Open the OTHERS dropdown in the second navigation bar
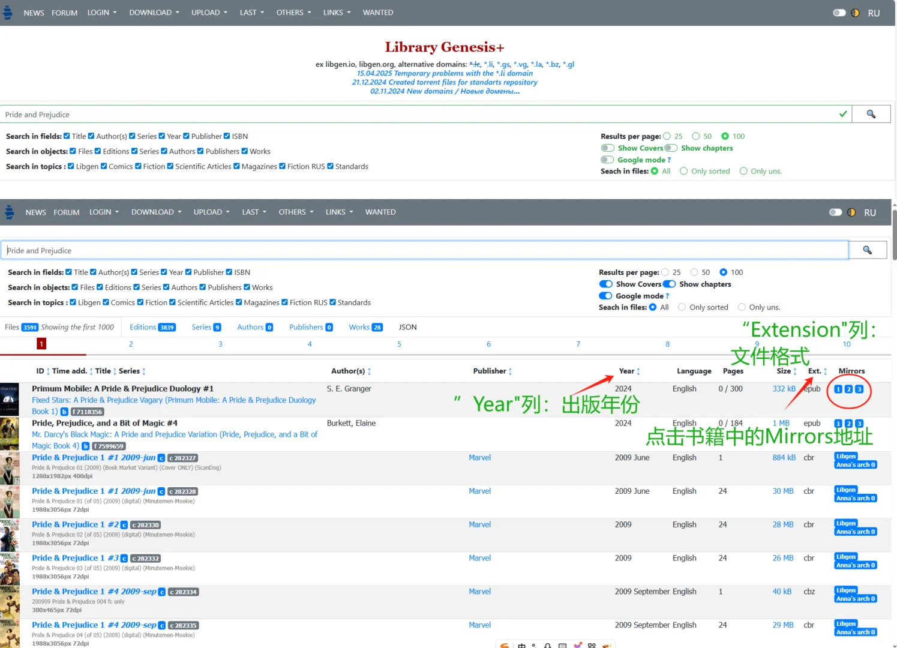 296,212
